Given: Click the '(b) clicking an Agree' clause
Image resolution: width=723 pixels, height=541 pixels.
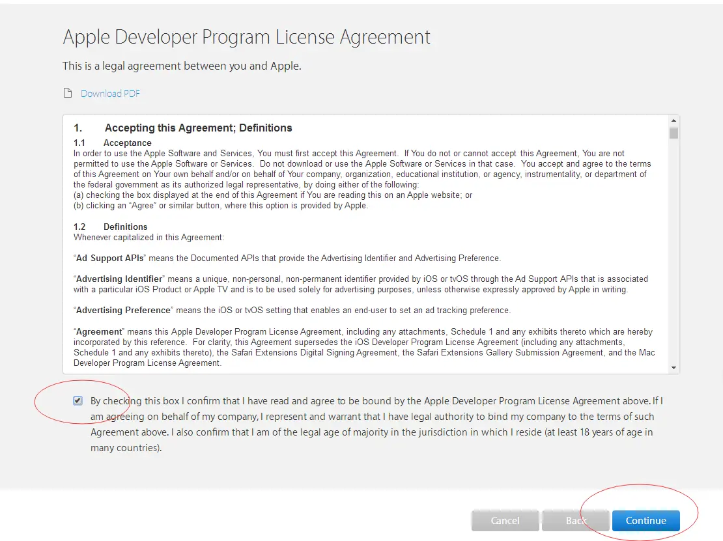Looking at the screenshot, I should point(221,206).
